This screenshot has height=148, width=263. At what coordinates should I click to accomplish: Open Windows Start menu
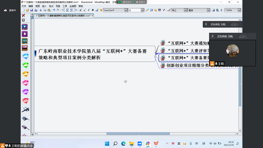[107, 144]
